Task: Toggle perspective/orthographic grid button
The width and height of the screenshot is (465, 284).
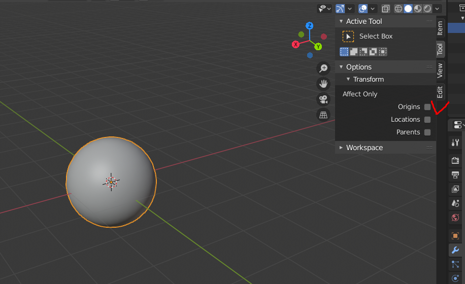Action: [323, 115]
